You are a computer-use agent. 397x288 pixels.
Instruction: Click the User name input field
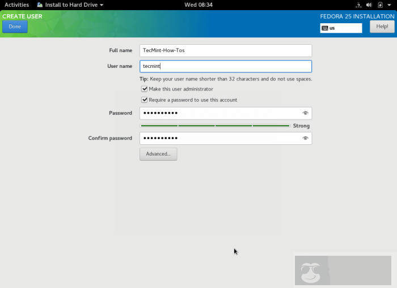226,66
